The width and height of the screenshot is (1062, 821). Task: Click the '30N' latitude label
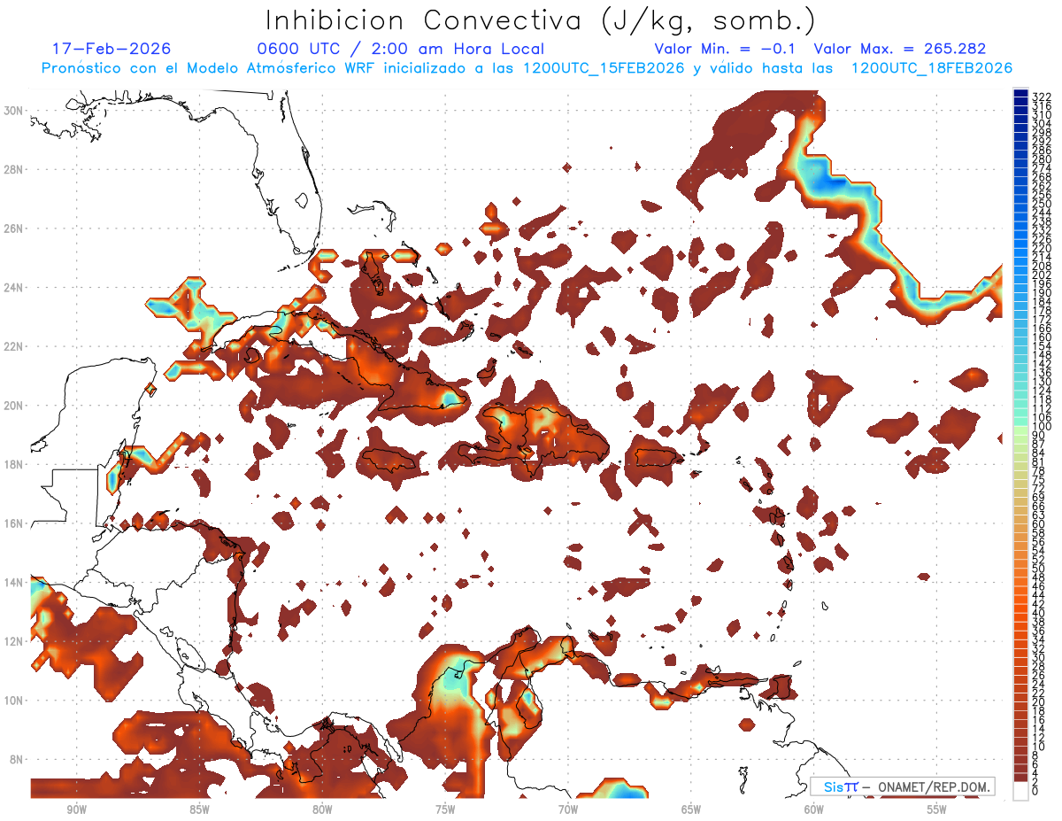14,111
